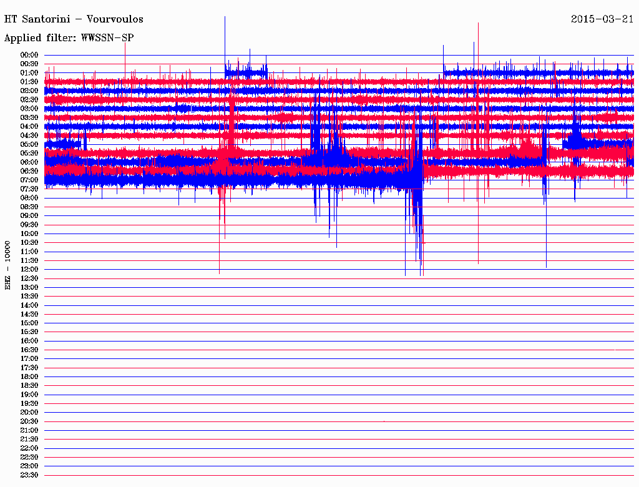Image resolution: width=639 pixels, height=487 pixels.
Task: Click the EHZ - 10000 axis label
Action: [x=7, y=265]
